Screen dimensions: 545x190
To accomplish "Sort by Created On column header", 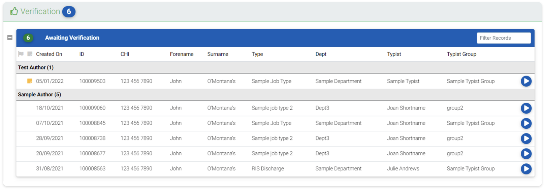I will tap(49, 54).
